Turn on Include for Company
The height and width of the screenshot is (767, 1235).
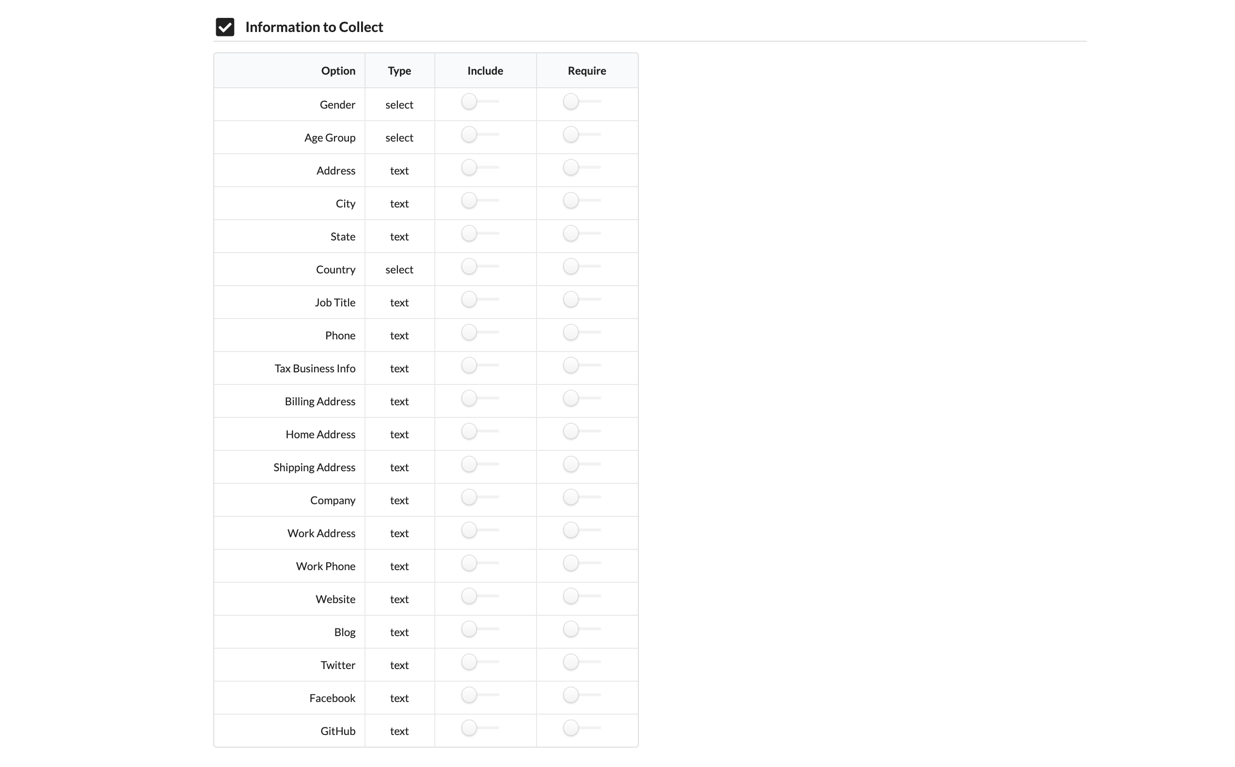click(480, 497)
